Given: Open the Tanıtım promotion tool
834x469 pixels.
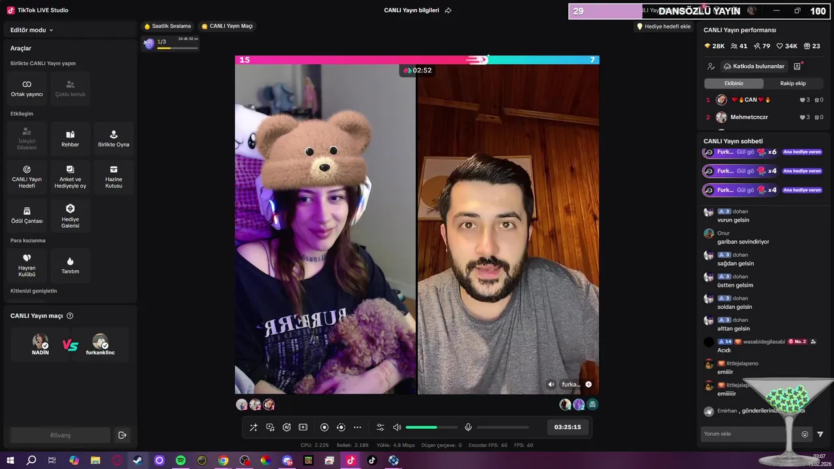Looking at the screenshot, I should pyautogui.click(x=70, y=265).
